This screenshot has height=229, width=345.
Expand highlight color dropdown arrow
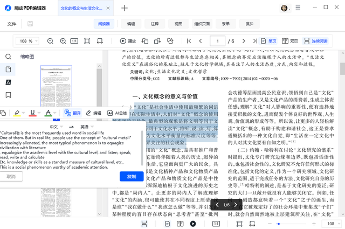click(23, 113)
